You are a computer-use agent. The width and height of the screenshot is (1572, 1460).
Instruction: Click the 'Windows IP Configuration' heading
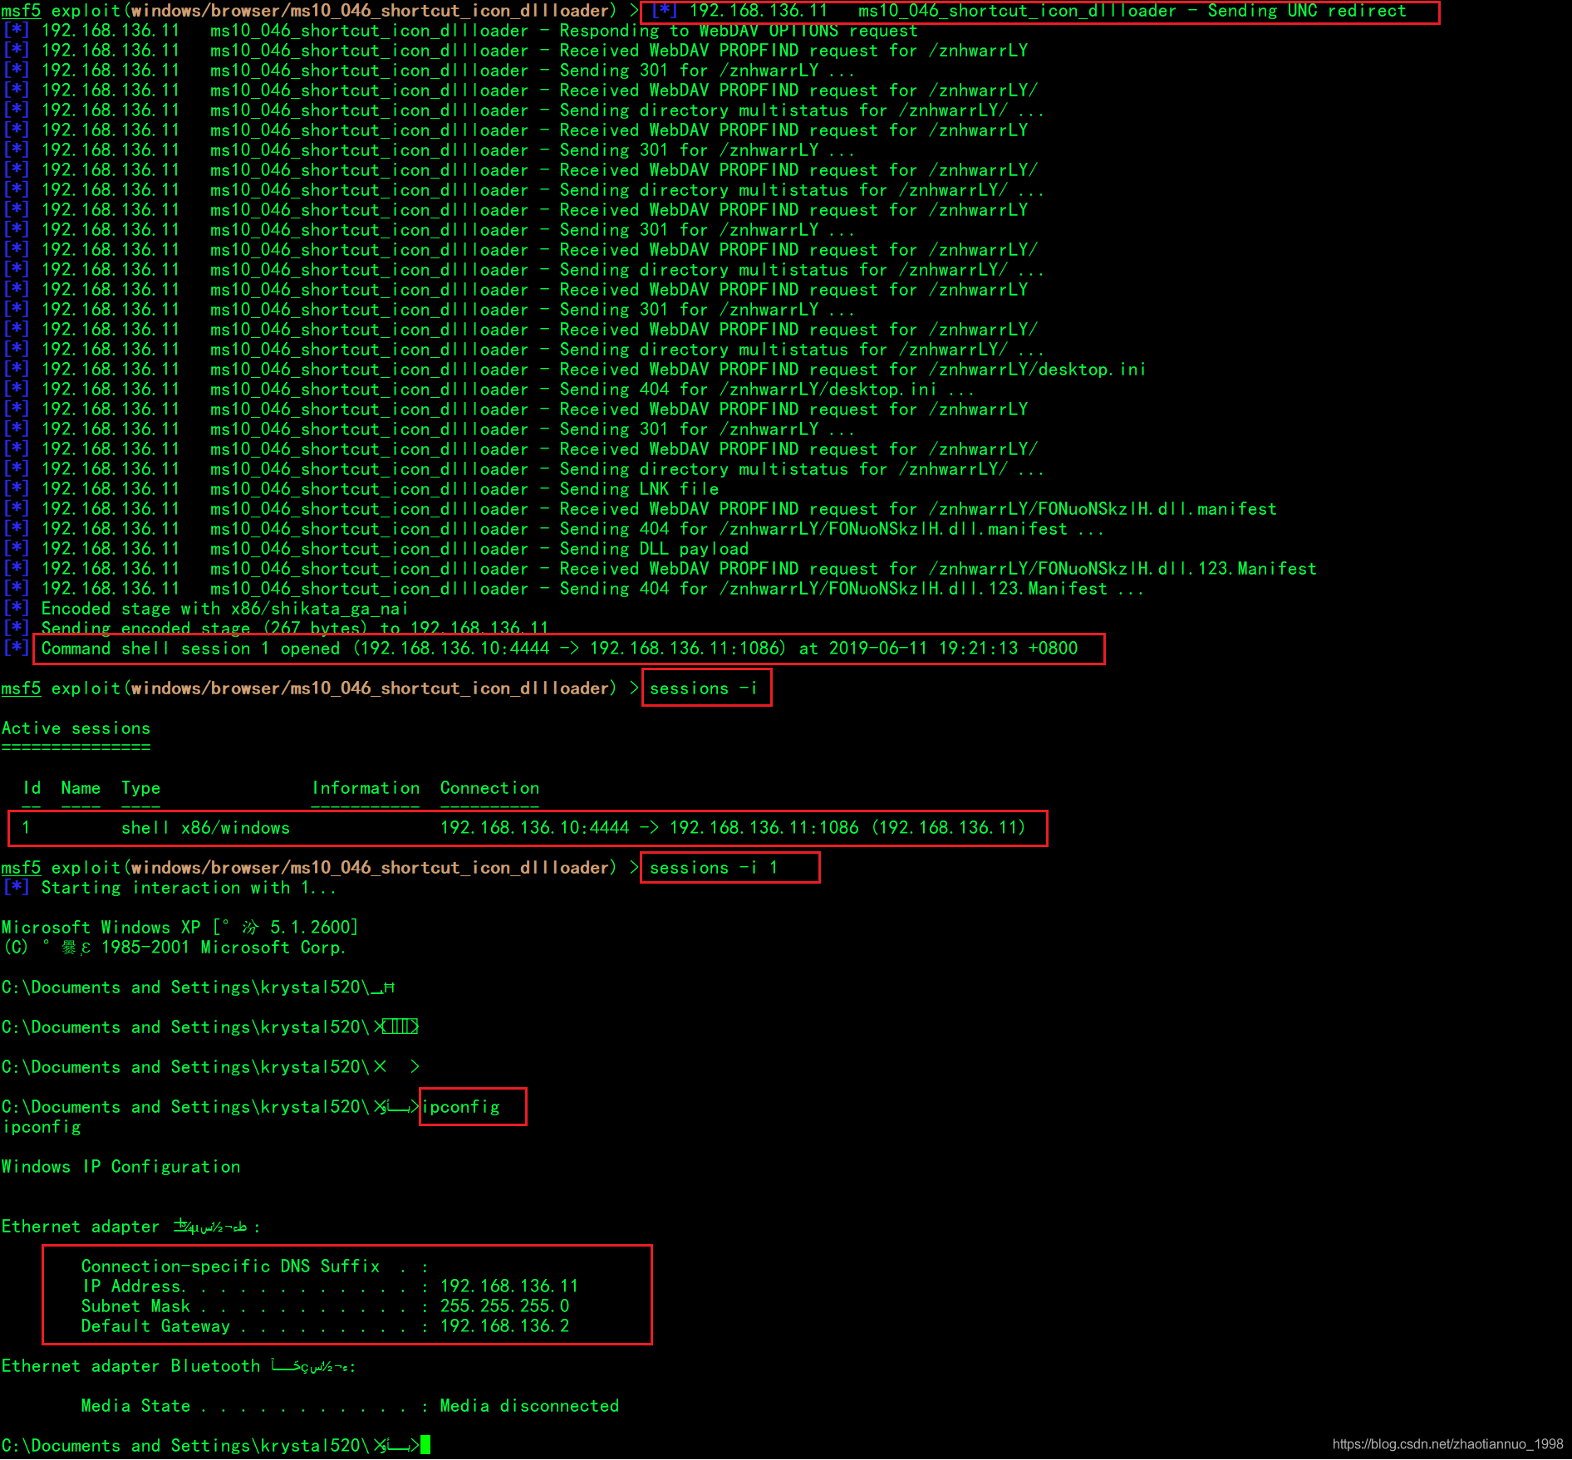(x=121, y=1167)
